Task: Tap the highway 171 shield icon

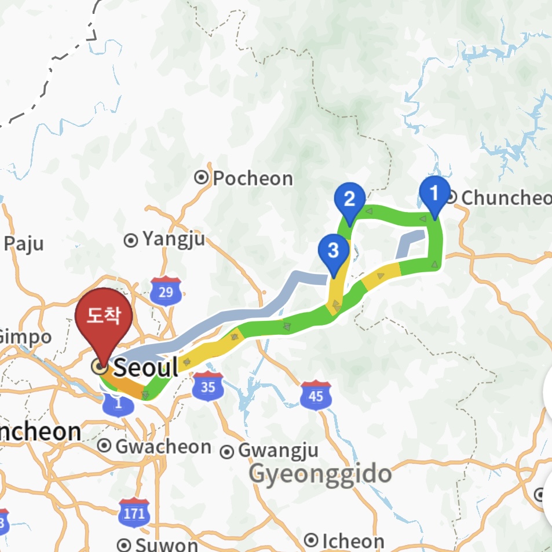Action: tap(134, 513)
